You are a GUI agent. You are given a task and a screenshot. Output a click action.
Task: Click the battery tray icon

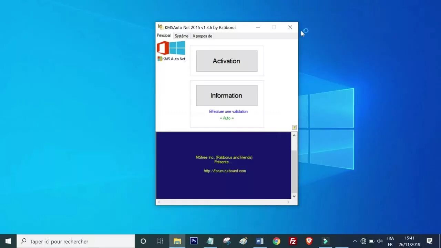371,241
